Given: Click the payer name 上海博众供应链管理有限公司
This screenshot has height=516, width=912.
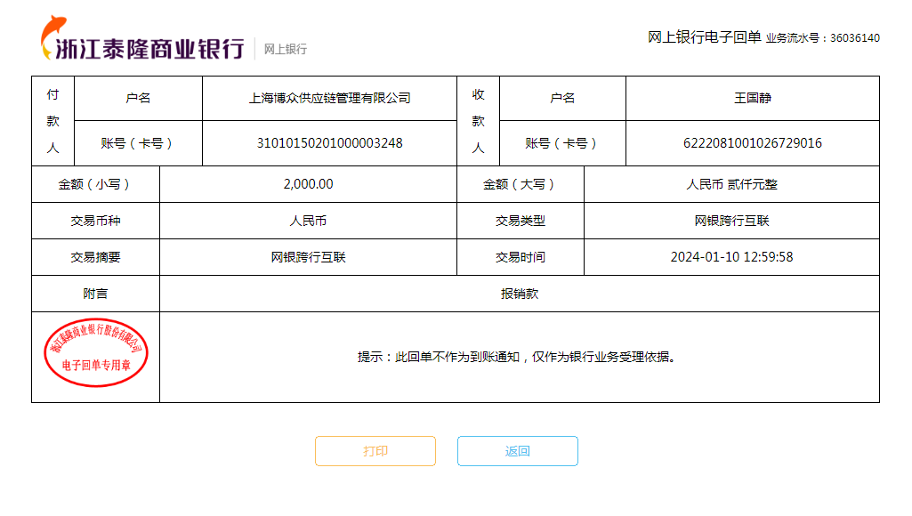Looking at the screenshot, I should pos(329,98).
